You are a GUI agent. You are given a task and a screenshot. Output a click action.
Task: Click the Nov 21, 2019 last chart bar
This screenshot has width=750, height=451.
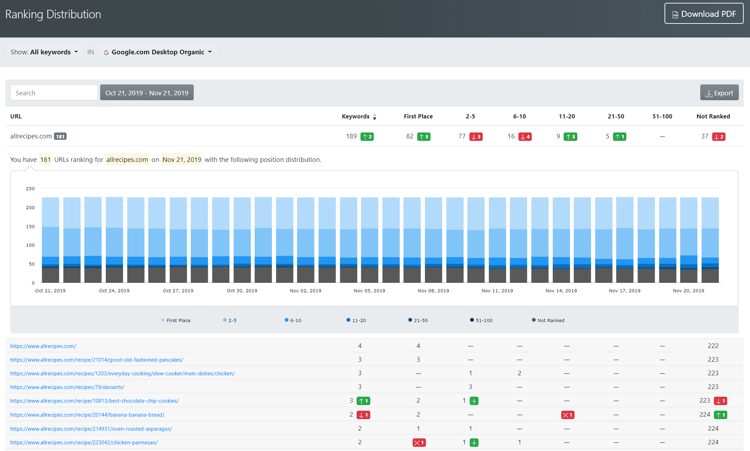point(710,240)
